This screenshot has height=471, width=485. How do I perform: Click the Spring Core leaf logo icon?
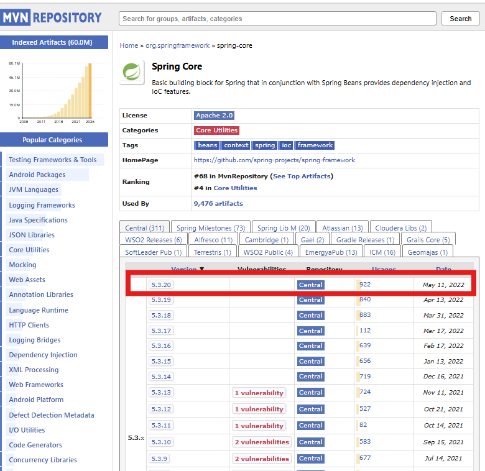132,72
